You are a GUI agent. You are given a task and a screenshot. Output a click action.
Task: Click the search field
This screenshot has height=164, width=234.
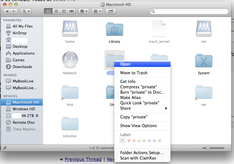click(x=189, y=11)
